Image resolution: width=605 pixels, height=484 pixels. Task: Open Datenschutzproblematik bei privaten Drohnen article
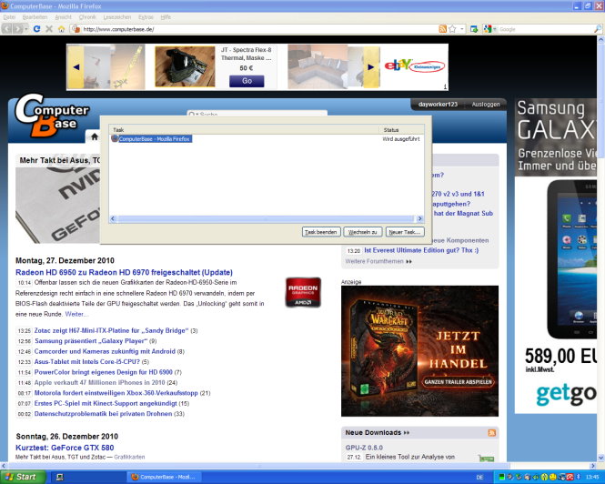pyautogui.click(x=103, y=414)
